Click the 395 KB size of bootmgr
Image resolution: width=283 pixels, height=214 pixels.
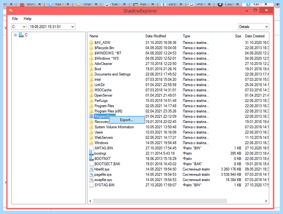click(x=236, y=153)
